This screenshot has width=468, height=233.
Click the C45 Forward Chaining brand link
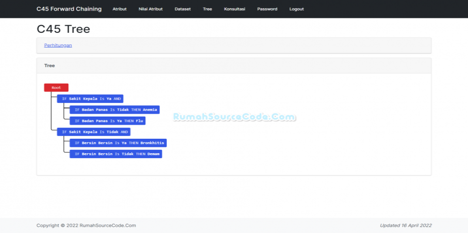[69, 9]
